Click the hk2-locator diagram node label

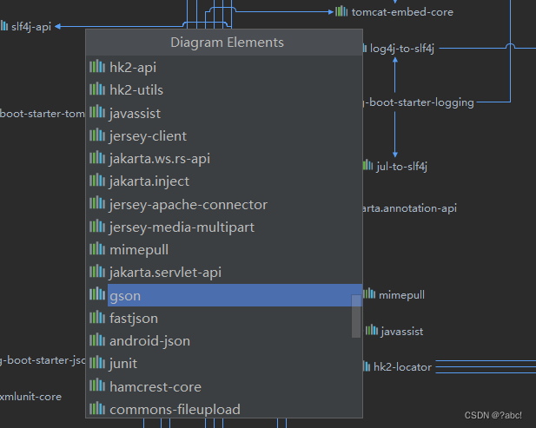(402, 367)
